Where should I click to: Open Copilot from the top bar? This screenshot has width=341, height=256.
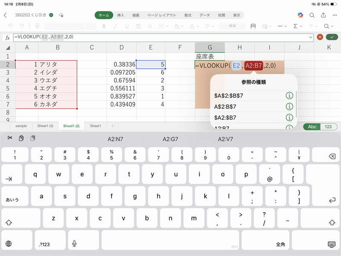pyautogui.click(x=300, y=15)
